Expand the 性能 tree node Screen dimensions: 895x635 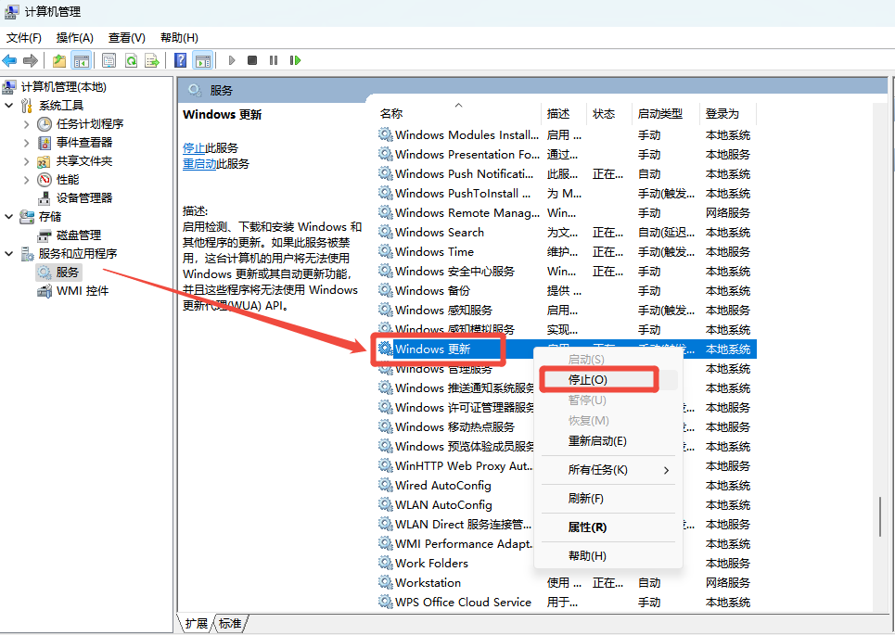26,180
